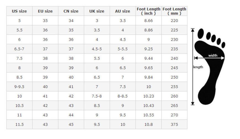
Task: Click the "Foot Length (inch)" header
Action: [149, 11]
